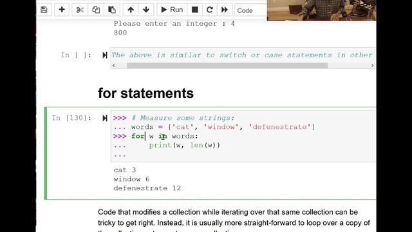Run the empty In [ ] cell icon
Screen dimensions: 412x232
[105, 55]
